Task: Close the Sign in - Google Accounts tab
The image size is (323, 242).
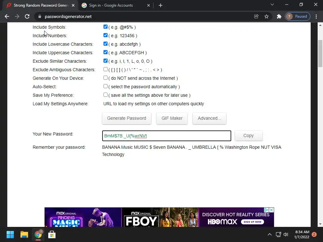Action: click(149, 5)
